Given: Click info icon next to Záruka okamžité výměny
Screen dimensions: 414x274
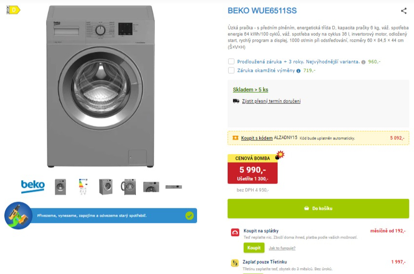Looking at the screenshot, I should [298, 71].
